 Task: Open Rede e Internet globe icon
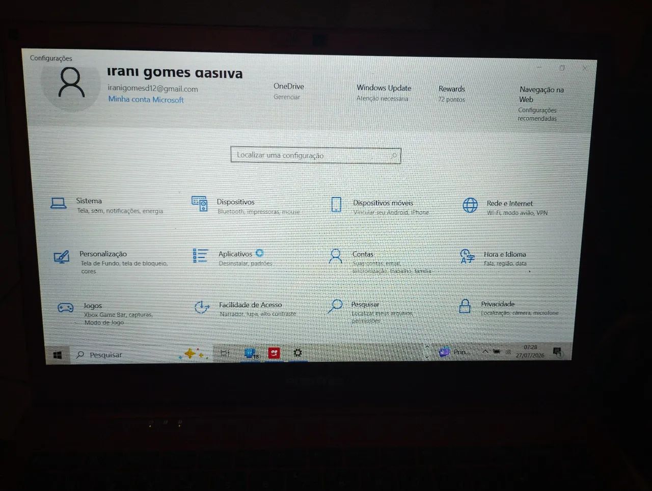(x=470, y=205)
